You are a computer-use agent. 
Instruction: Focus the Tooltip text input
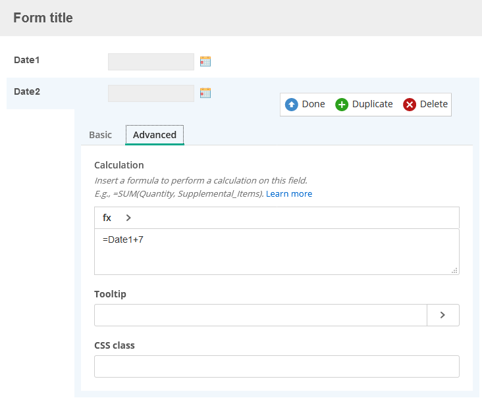261,315
